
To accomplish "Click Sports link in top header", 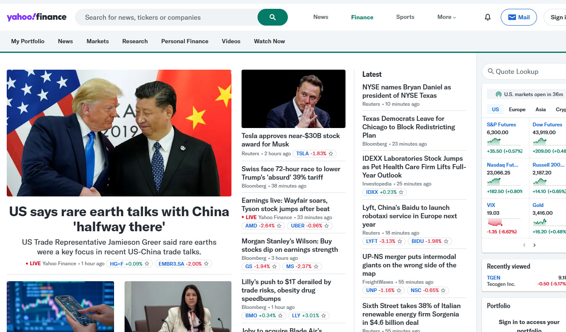I will coord(405,17).
